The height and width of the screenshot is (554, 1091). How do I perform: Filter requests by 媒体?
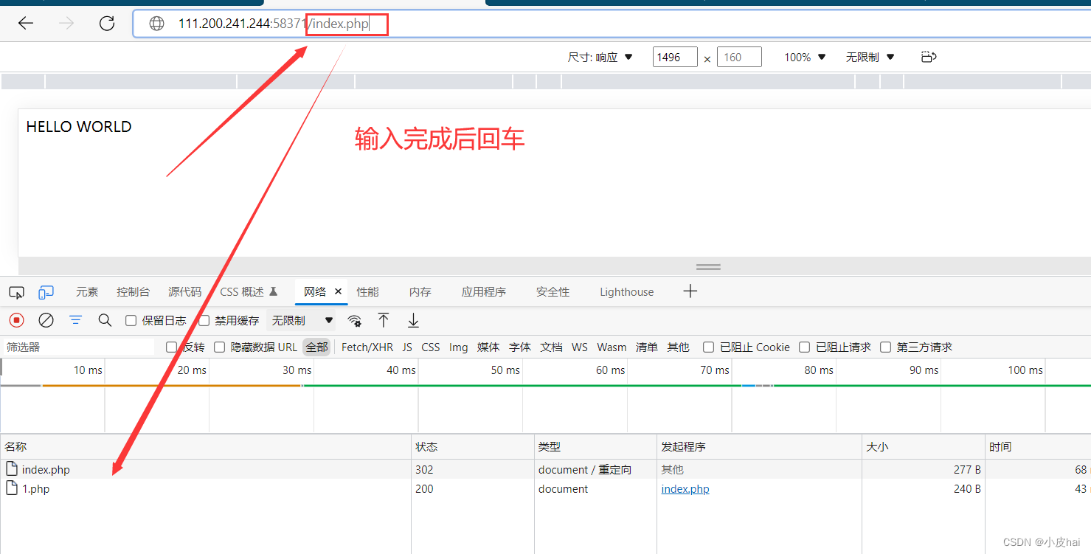488,347
